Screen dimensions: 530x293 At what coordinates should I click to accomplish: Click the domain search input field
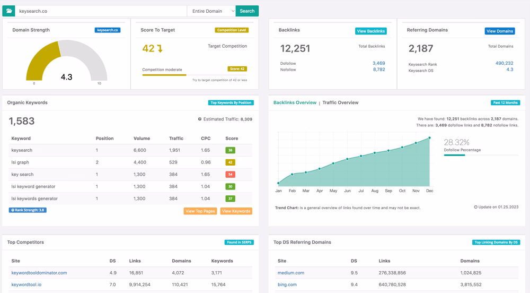(x=101, y=11)
